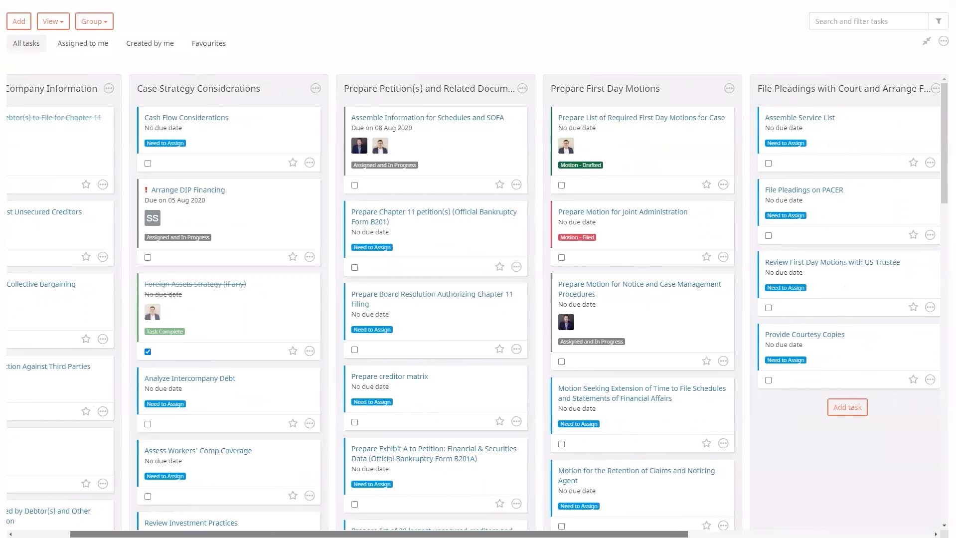The image size is (956, 538).
Task: Open Case Strategy Considerations column options
Action: coord(316,88)
